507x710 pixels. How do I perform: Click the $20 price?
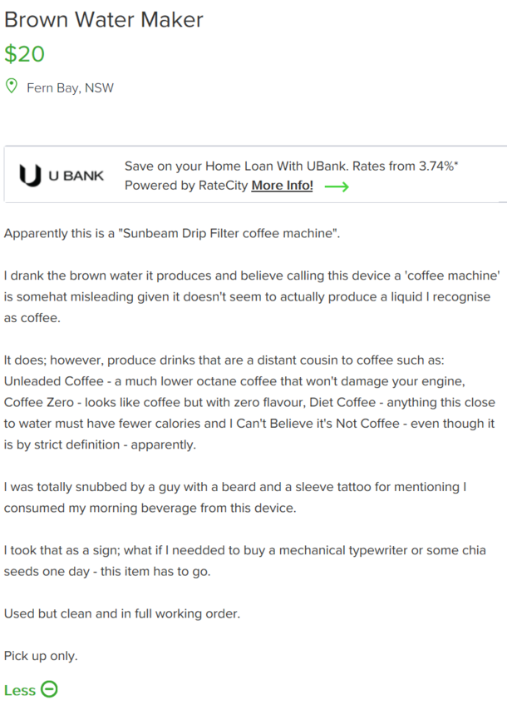click(24, 54)
